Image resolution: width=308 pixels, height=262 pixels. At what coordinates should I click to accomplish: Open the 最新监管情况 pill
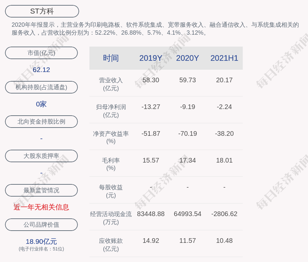41,190
